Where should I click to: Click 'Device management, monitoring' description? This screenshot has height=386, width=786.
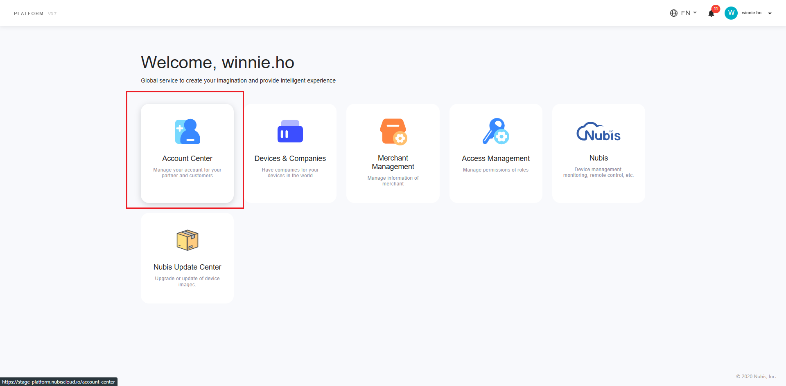[599, 172]
